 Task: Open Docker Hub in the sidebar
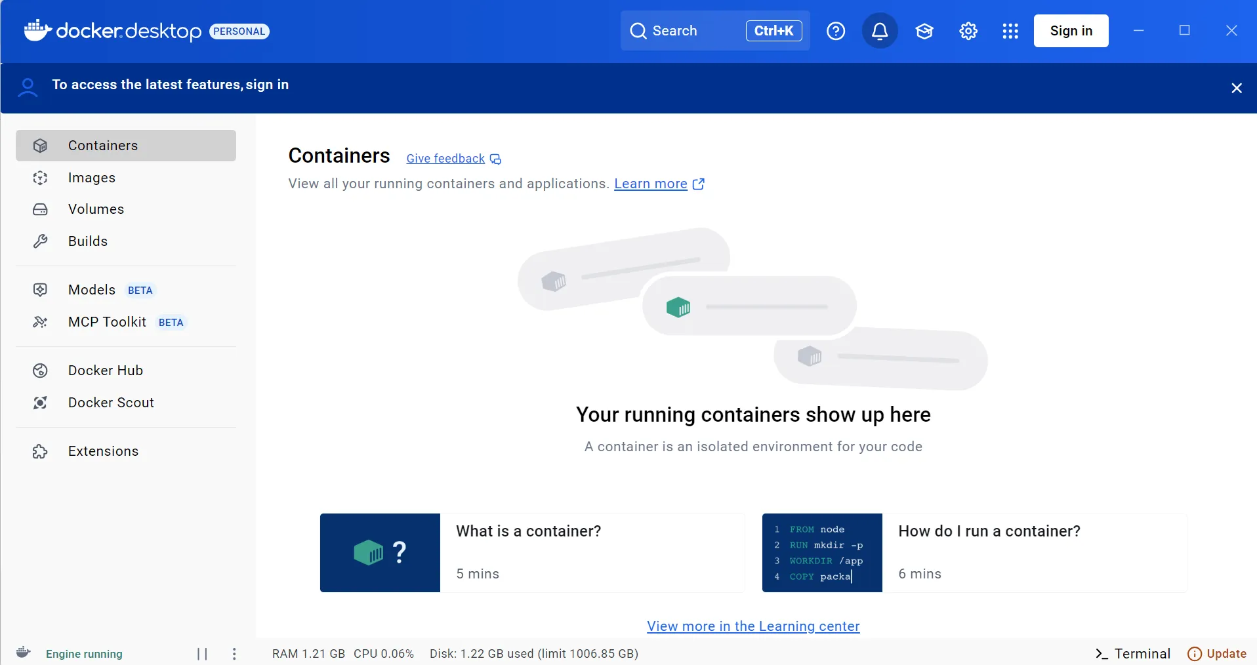tap(126, 371)
